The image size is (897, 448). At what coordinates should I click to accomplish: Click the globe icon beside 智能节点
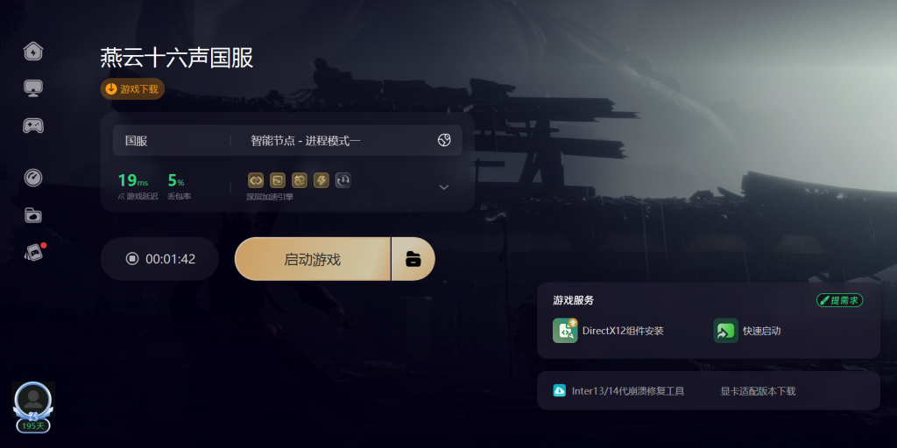[444, 141]
